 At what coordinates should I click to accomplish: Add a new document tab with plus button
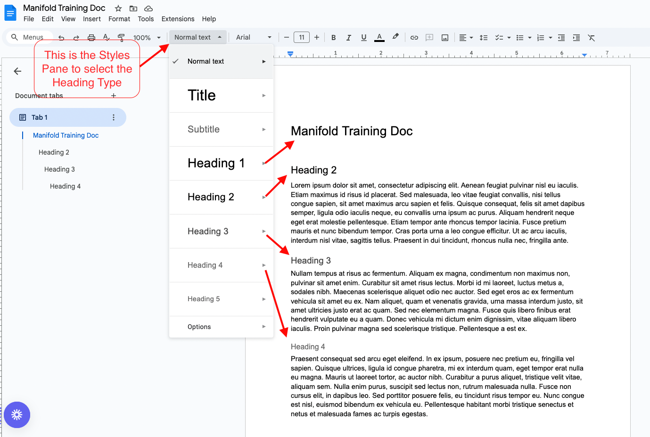pos(114,95)
